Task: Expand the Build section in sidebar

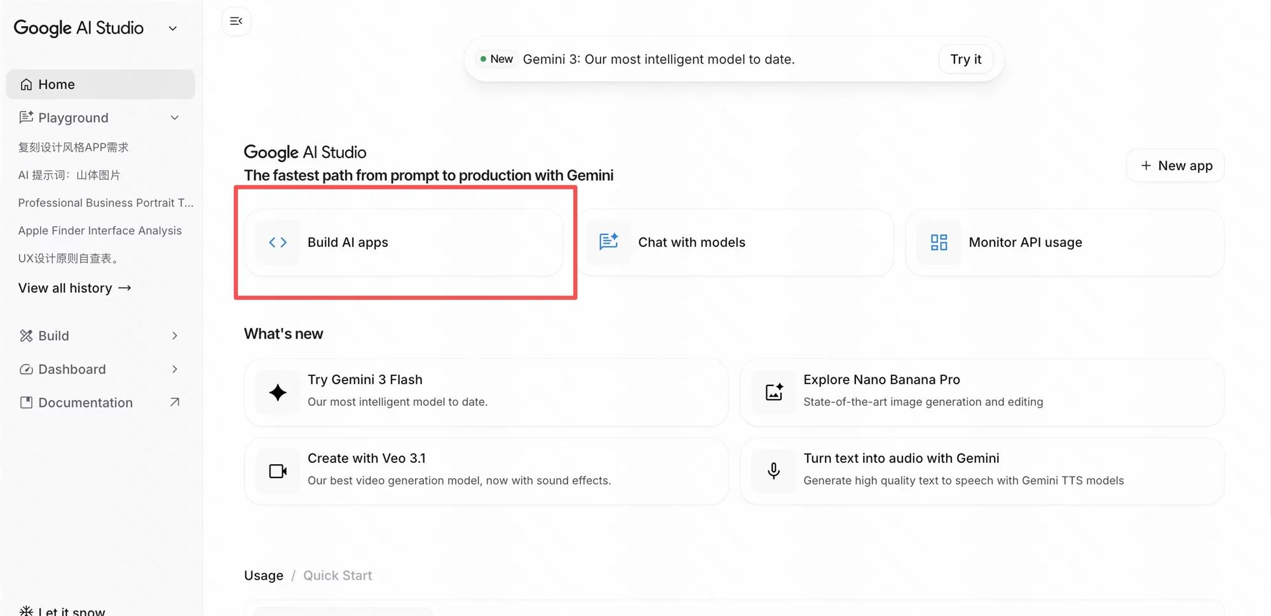Action: click(x=175, y=336)
